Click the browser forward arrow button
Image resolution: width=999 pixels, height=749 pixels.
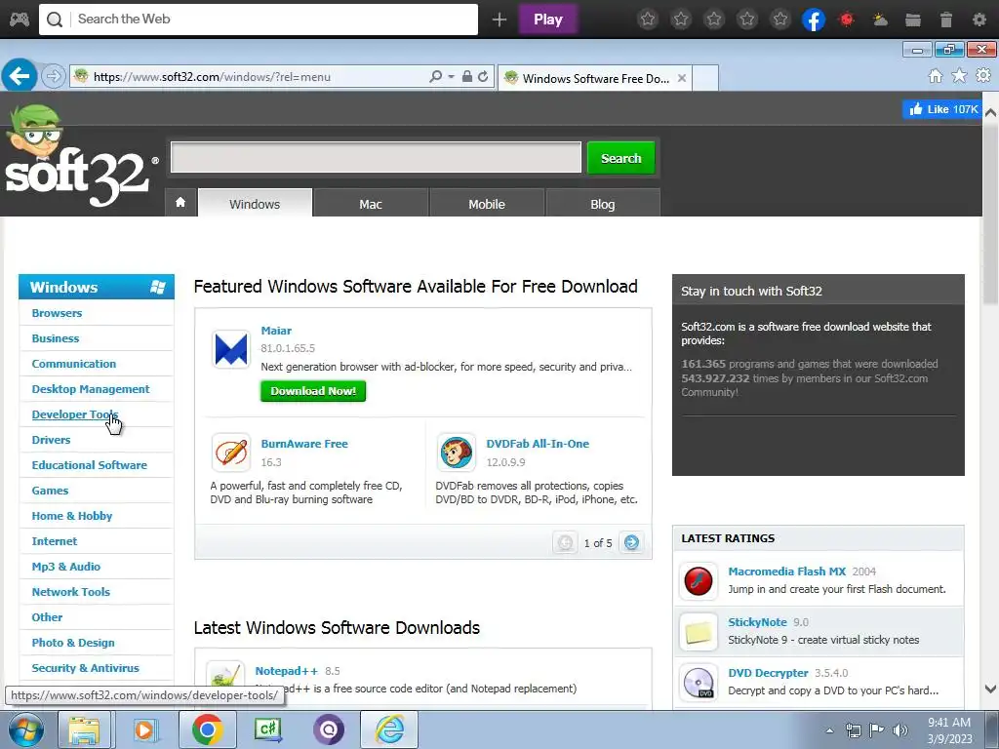coord(54,76)
